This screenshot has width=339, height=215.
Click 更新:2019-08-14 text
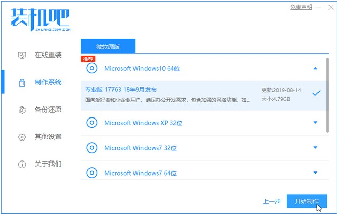(281, 90)
